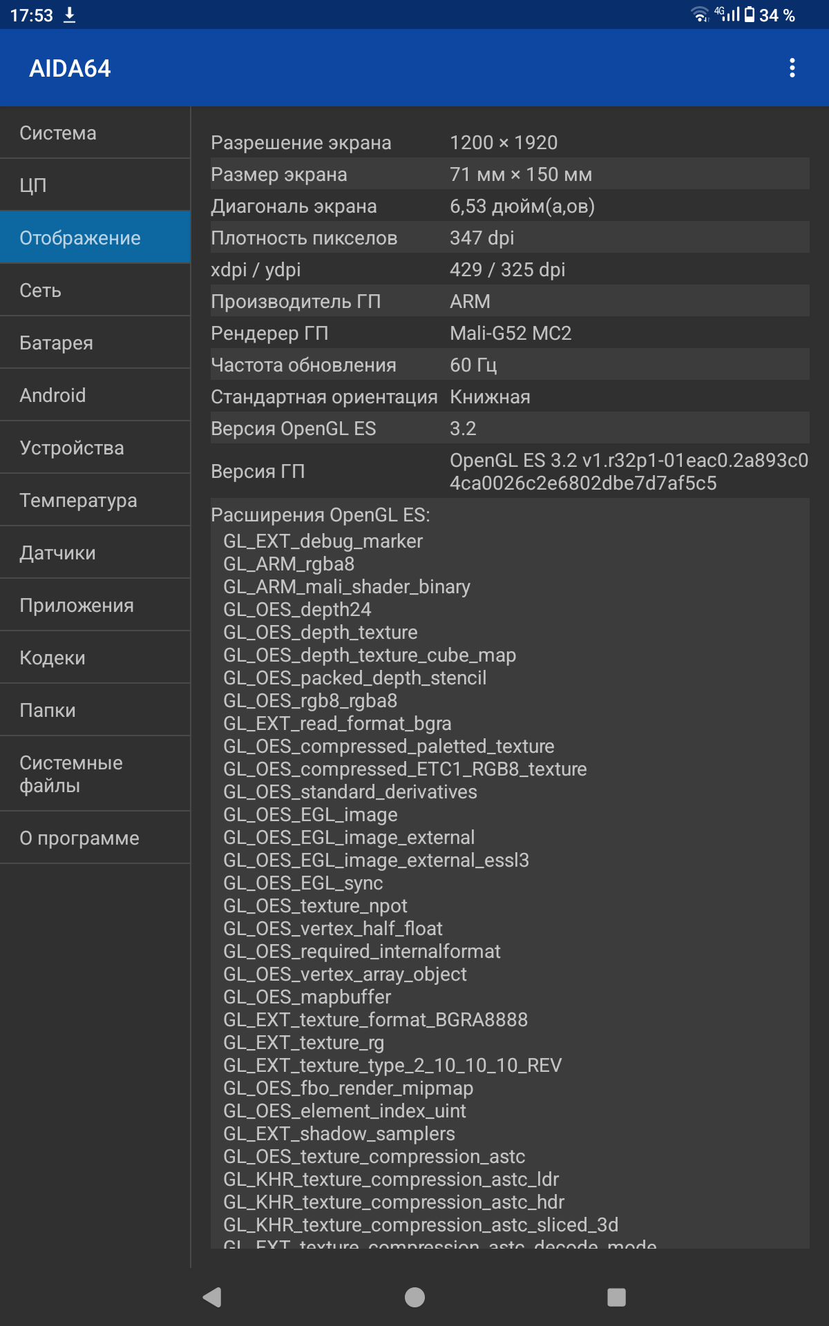This screenshot has height=1326, width=829.
Task: Tap the recent apps square button
Action: [616, 1297]
